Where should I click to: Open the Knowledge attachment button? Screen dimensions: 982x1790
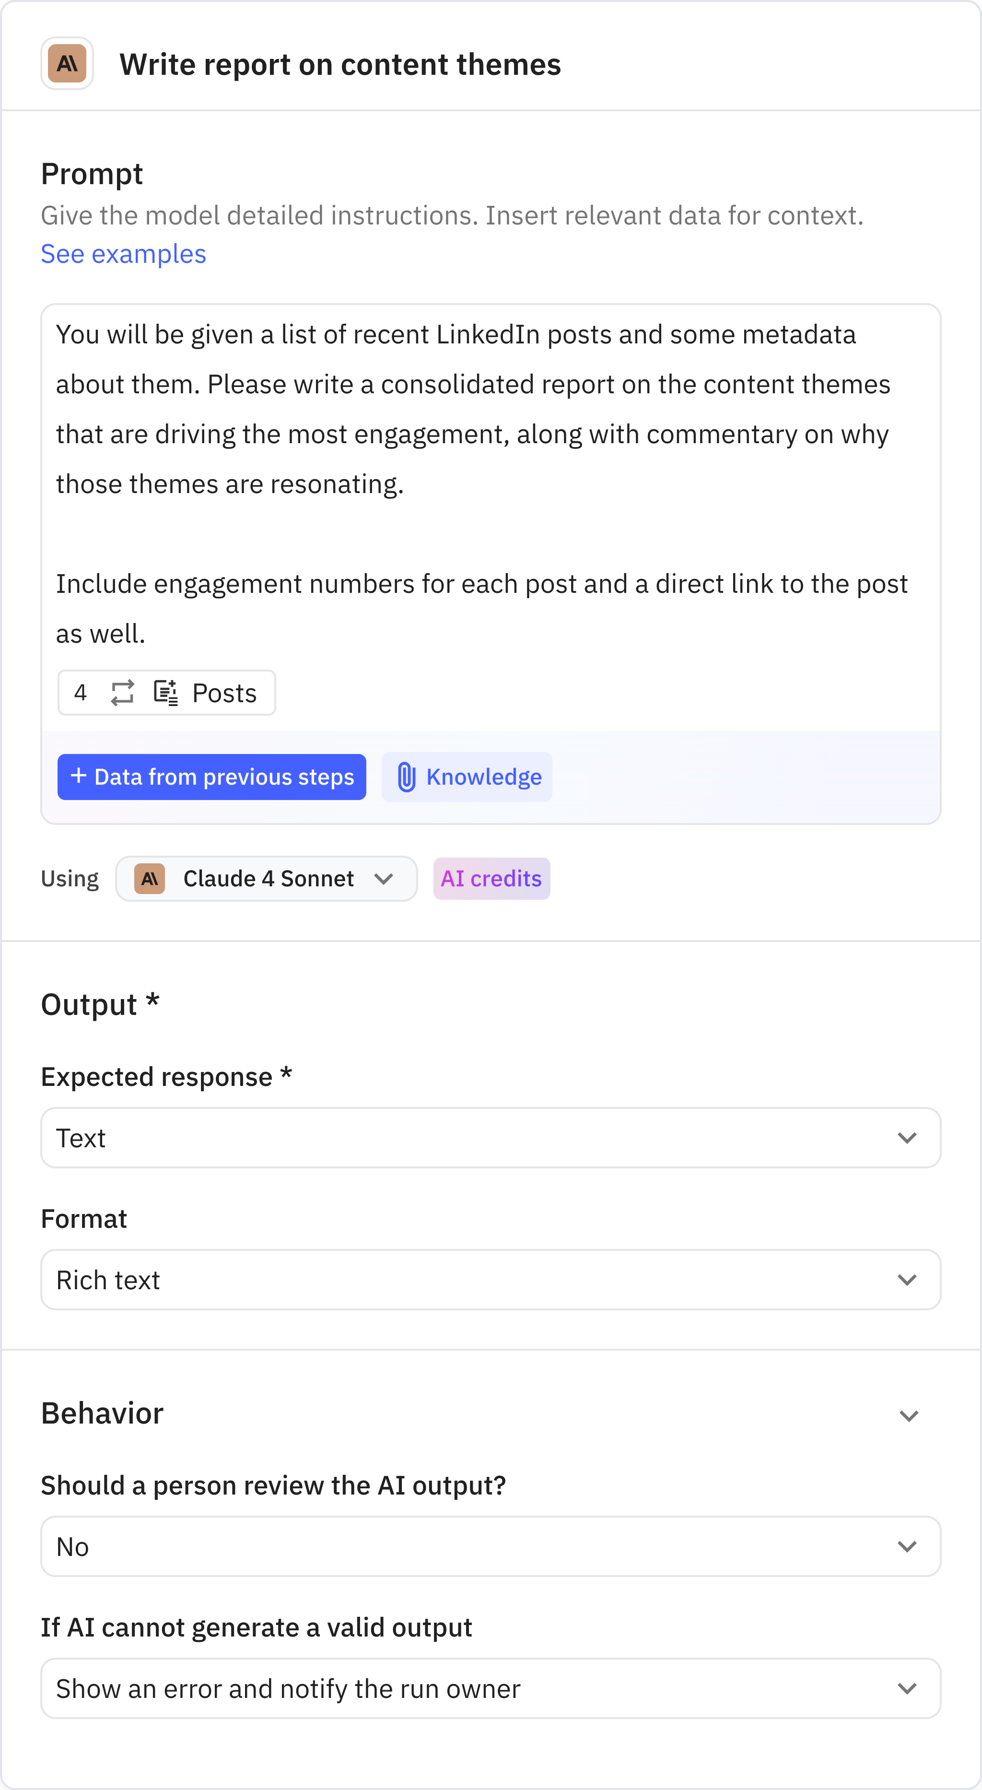(x=467, y=777)
